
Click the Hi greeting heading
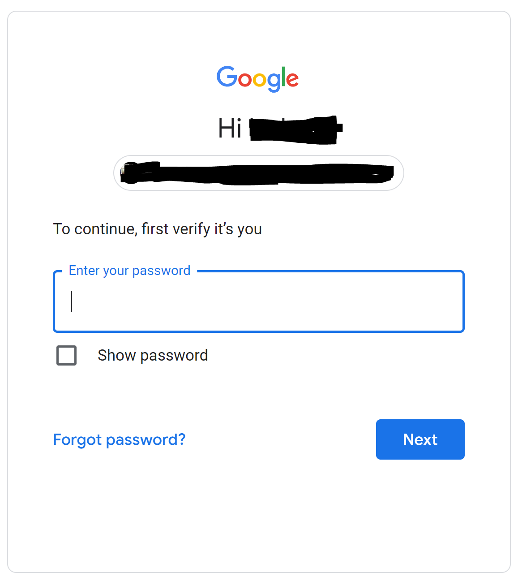coord(280,129)
